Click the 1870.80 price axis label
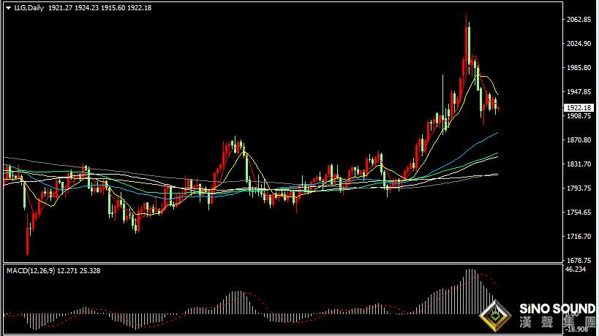 [x=579, y=140]
